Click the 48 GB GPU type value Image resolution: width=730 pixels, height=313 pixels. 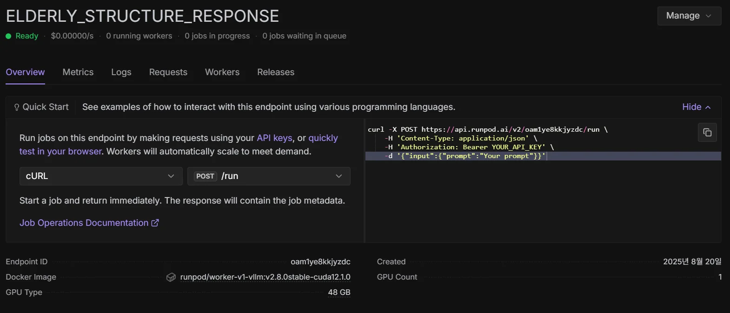point(339,293)
